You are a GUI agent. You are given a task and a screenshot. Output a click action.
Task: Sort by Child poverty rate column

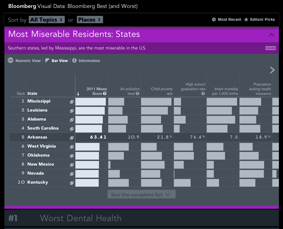(x=162, y=91)
